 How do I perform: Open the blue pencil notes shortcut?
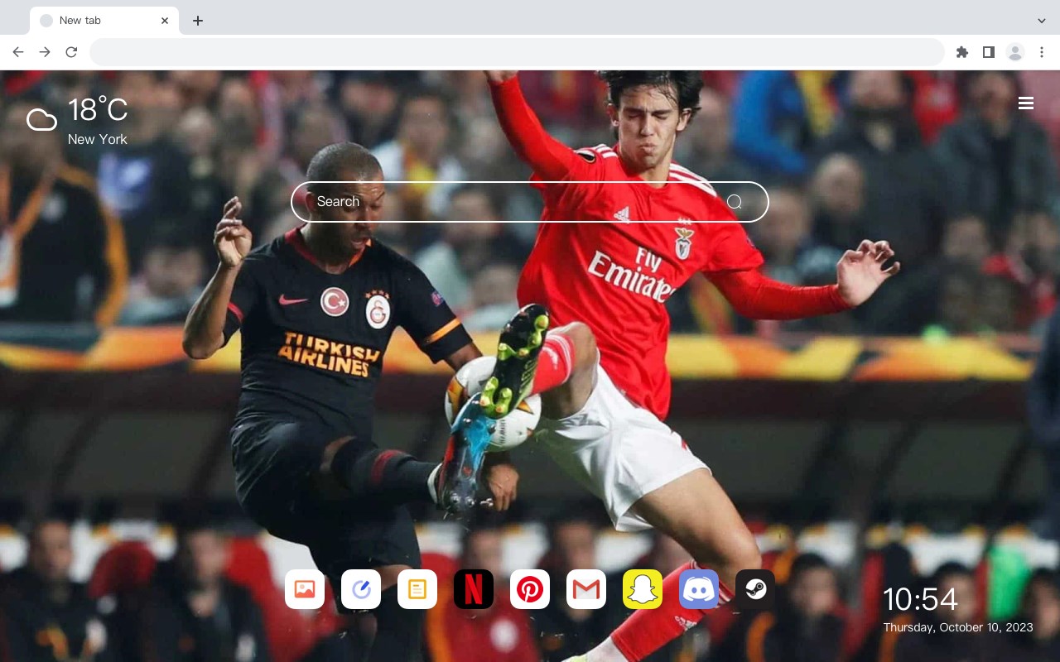361,589
